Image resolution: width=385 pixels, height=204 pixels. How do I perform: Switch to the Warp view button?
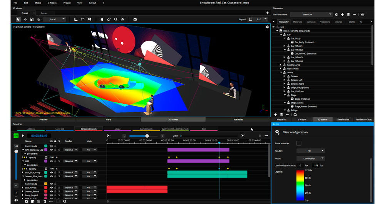108,120
